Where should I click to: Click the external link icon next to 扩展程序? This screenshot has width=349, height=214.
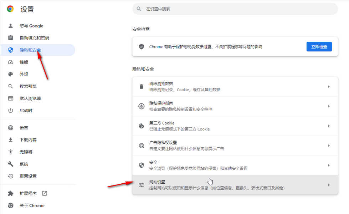[45, 193]
